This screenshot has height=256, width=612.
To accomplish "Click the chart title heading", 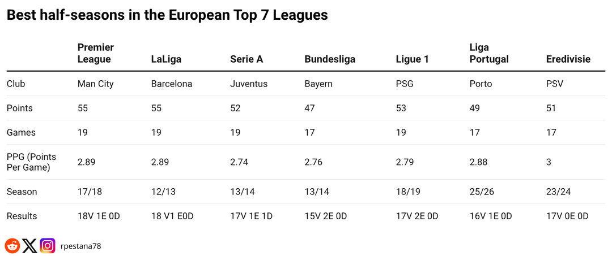I will click(x=167, y=15).
